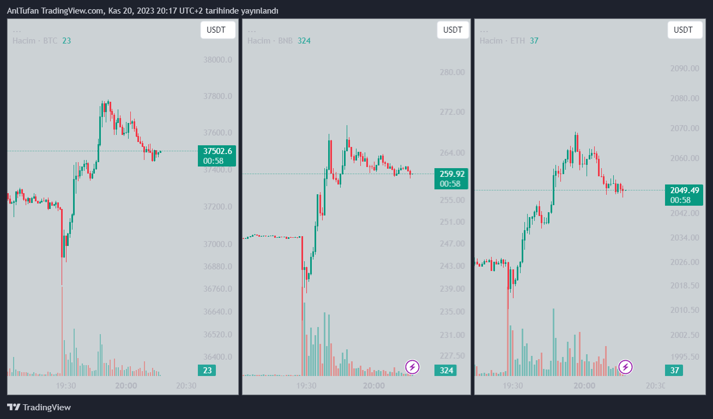713x419 pixels.
Task: Click the lightning icon in the BNB chart
Action: [x=413, y=367]
